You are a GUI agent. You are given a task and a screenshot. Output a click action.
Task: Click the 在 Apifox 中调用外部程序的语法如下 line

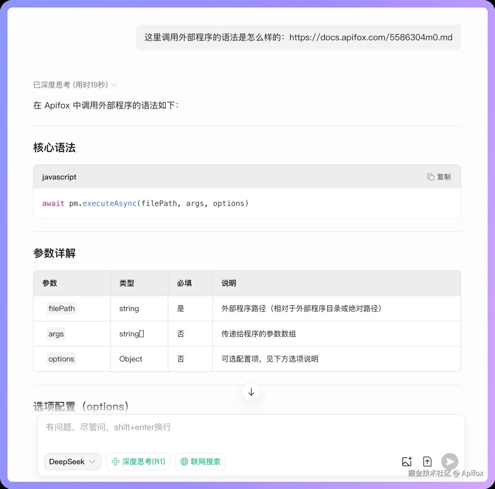106,105
